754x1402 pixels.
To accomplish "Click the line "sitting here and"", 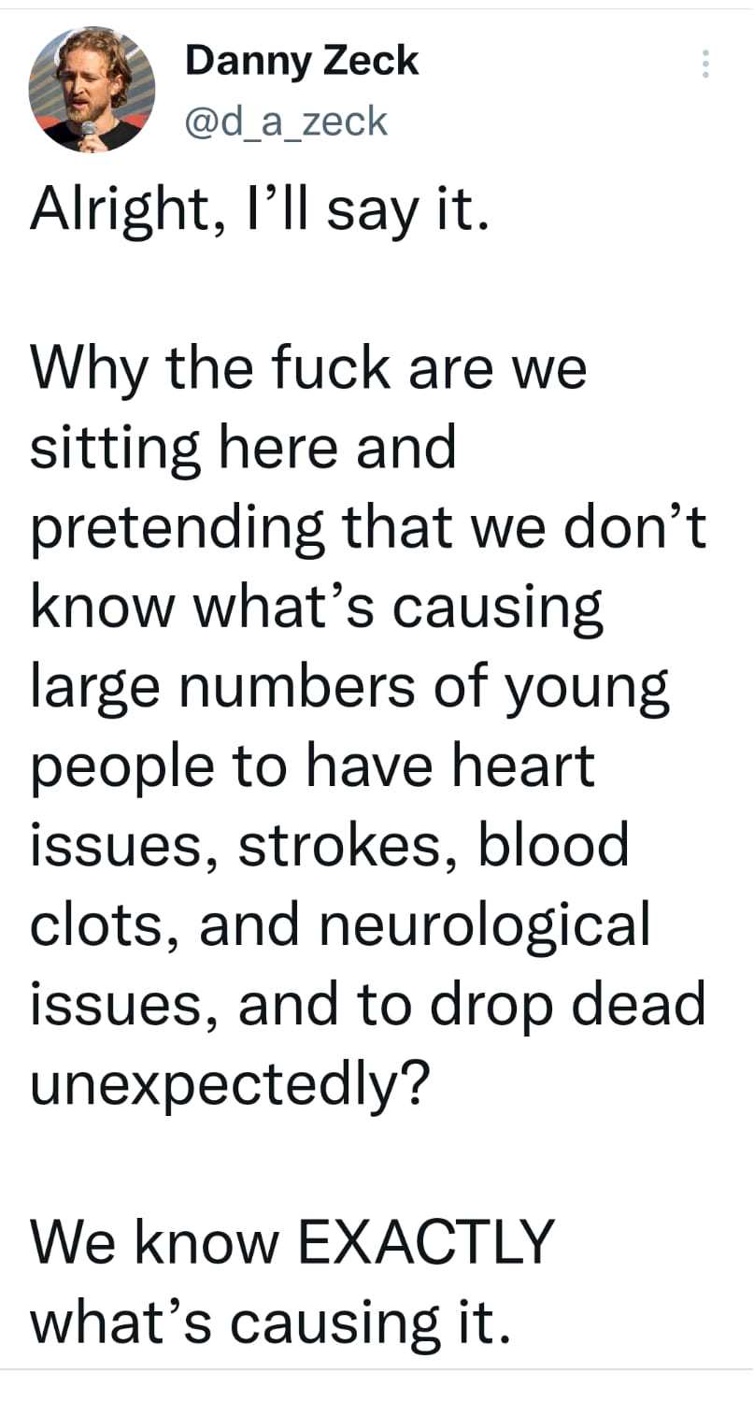I will [243, 449].
